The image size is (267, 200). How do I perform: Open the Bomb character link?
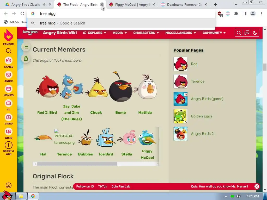[x=120, y=113]
